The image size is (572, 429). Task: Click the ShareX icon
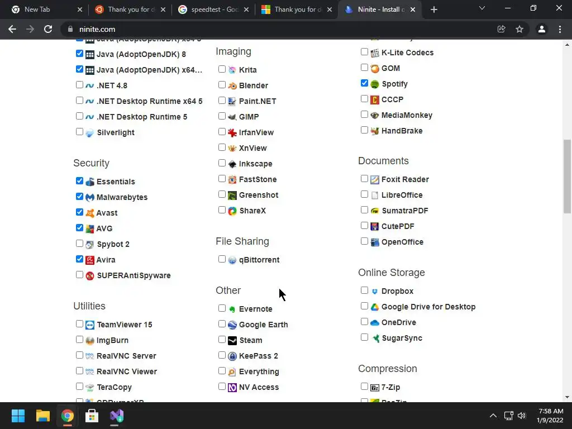pyautogui.click(x=232, y=211)
